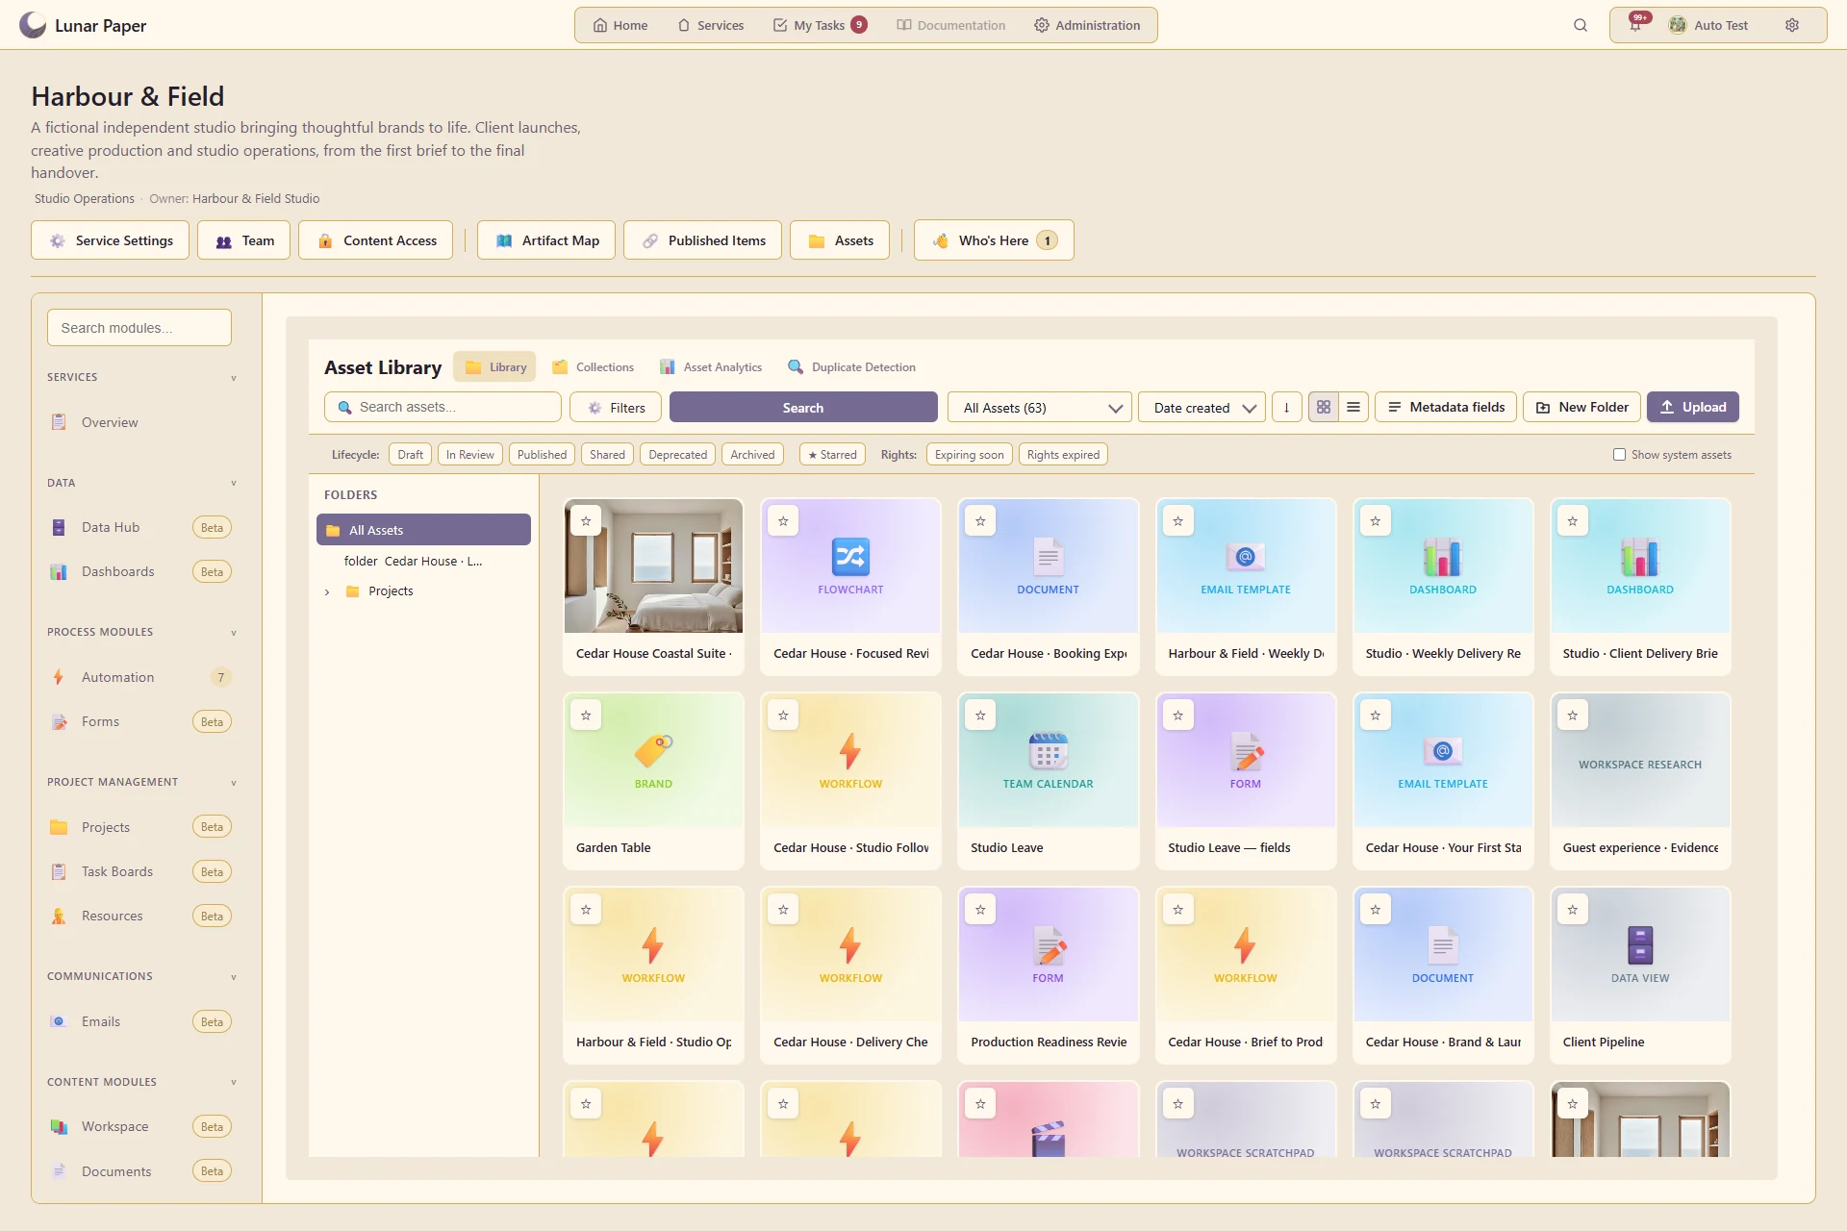Open the All Assets (63) dropdown
Screen dimensions: 1847x1231
click(x=1040, y=407)
